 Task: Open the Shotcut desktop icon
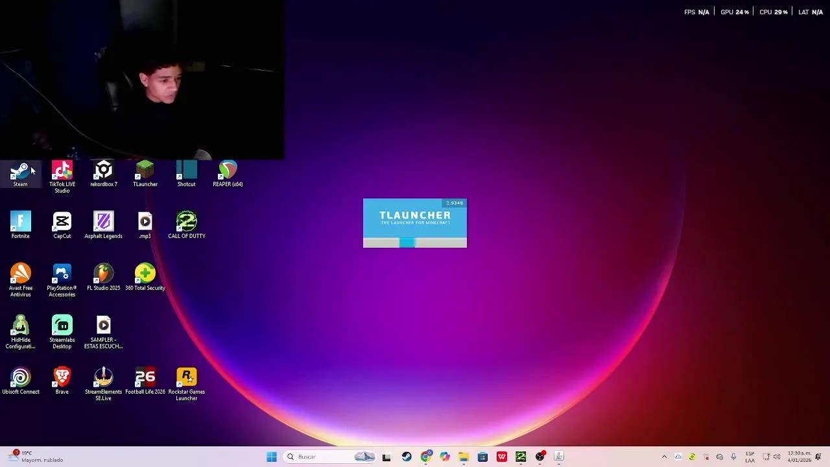click(x=186, y=174)
